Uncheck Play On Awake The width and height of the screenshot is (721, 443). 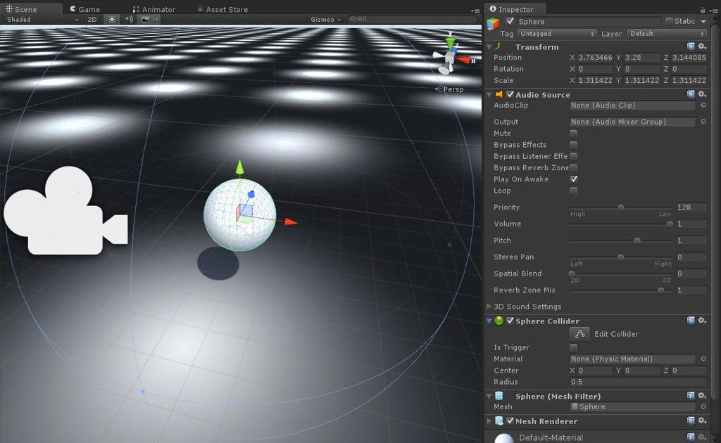[573, 179]
